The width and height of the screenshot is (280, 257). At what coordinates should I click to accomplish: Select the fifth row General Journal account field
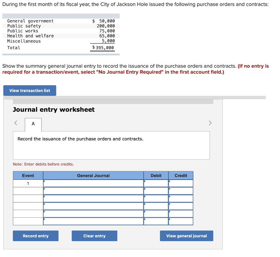(x=94, y=214)
